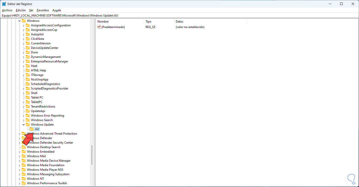Select the Autopilot folder icon
Image resolution: width=359 pixels, height=187 pixels.
[x=28, y=34]
